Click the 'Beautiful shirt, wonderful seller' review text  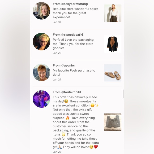coord(76,13)
